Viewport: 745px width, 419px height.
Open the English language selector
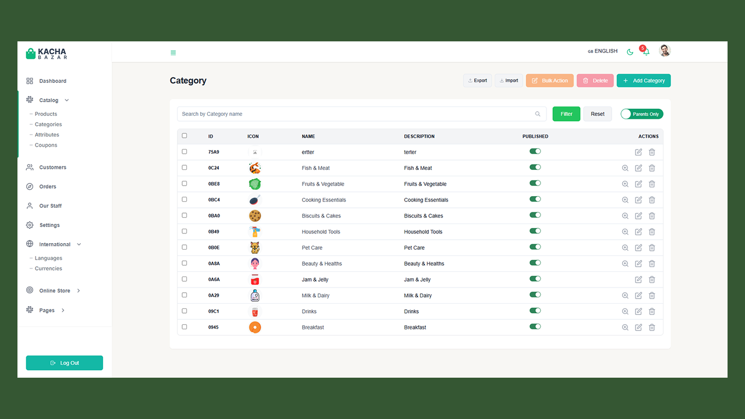point(602,51)
